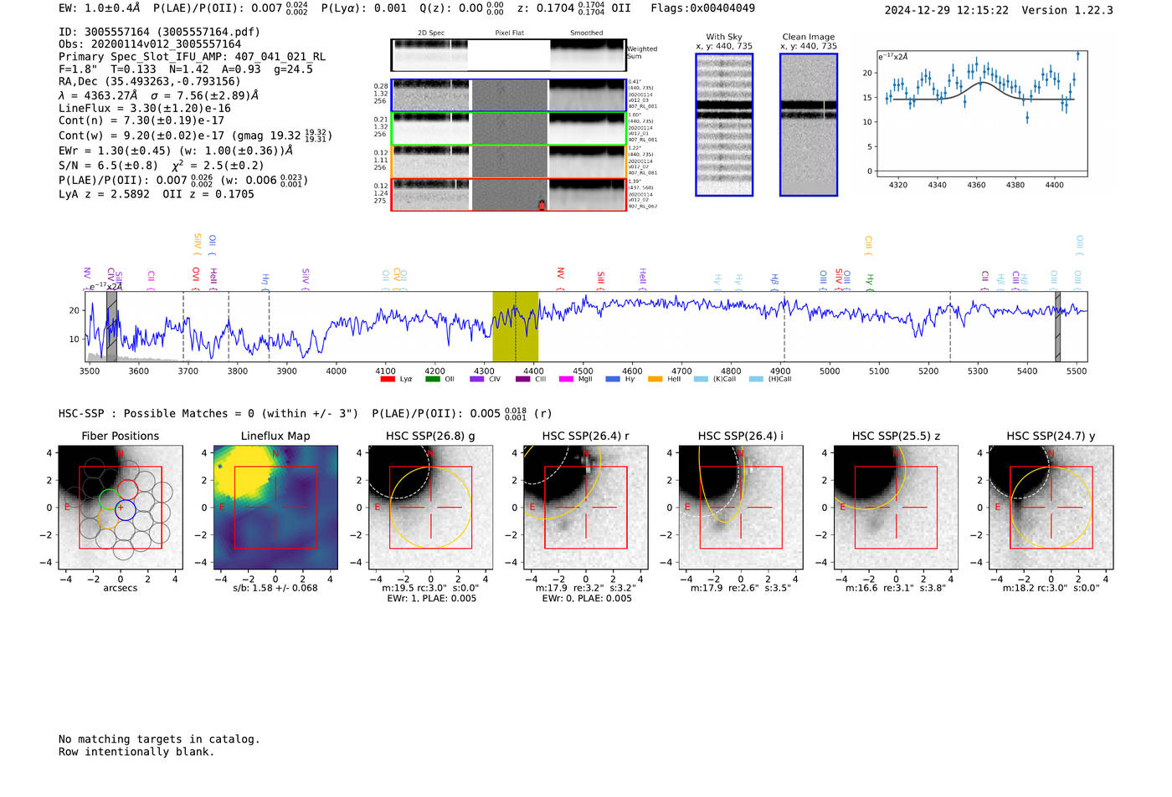Screen dimensions: 1172x797
Task: Click the 2D Spec column header
Action: [431, 33]
